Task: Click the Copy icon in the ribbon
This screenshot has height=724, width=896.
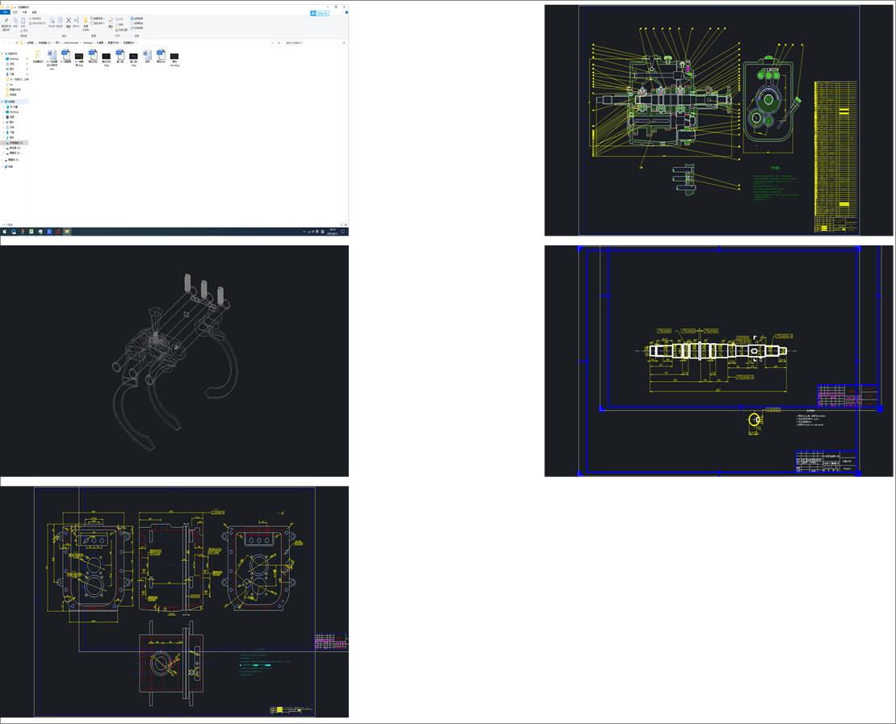Action: [x=15, y=23]
